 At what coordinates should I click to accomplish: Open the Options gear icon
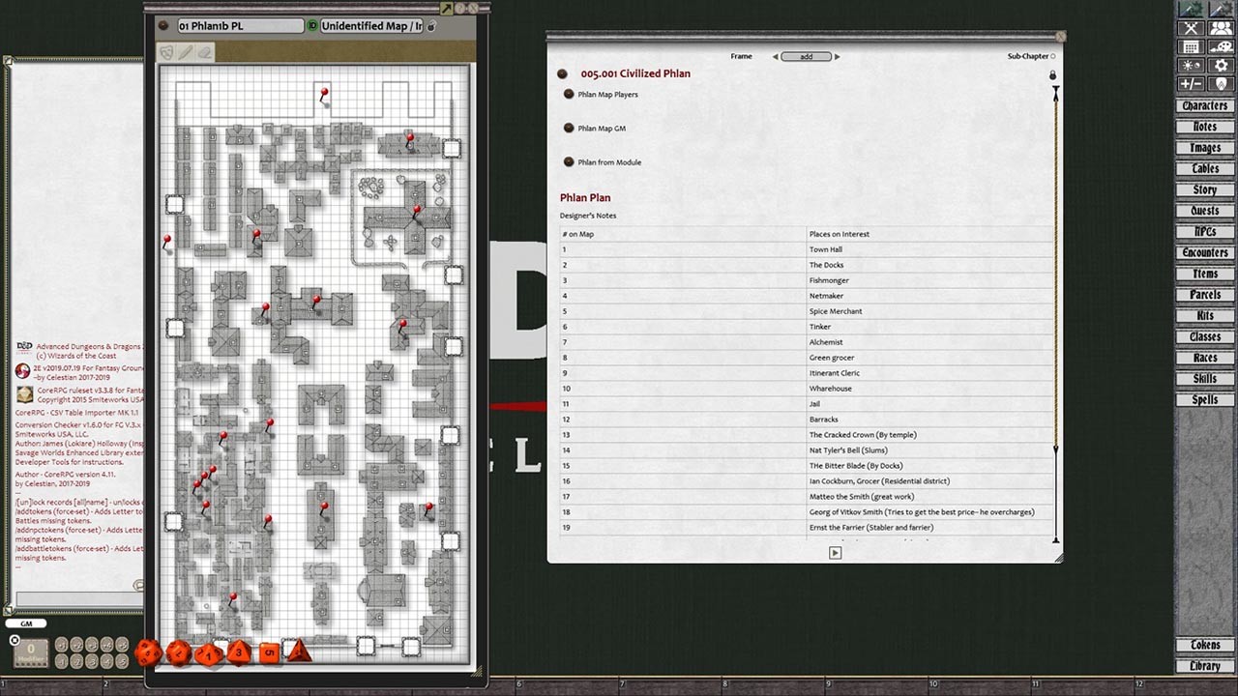[x=1221, y=66]
